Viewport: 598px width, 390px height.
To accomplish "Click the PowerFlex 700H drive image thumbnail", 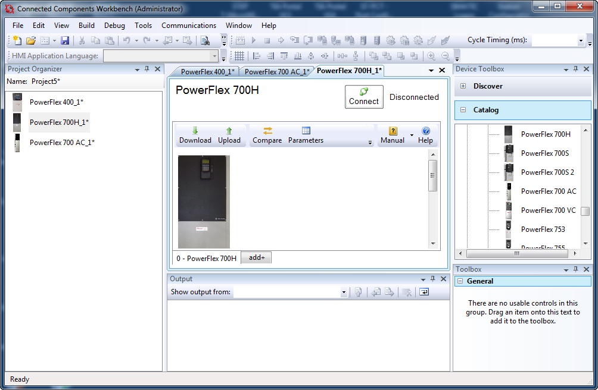I will click(204, 202).
